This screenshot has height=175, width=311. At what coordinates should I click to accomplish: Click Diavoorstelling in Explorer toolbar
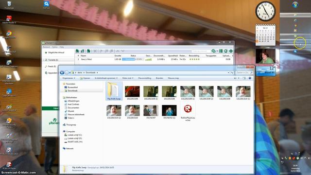point(145,78)
